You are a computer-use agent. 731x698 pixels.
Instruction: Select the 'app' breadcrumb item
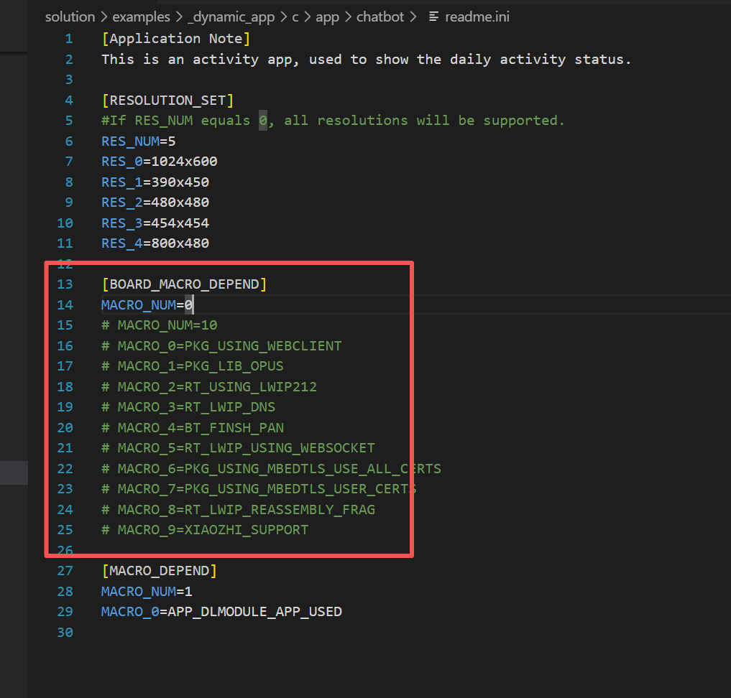[x=327, y=17]
